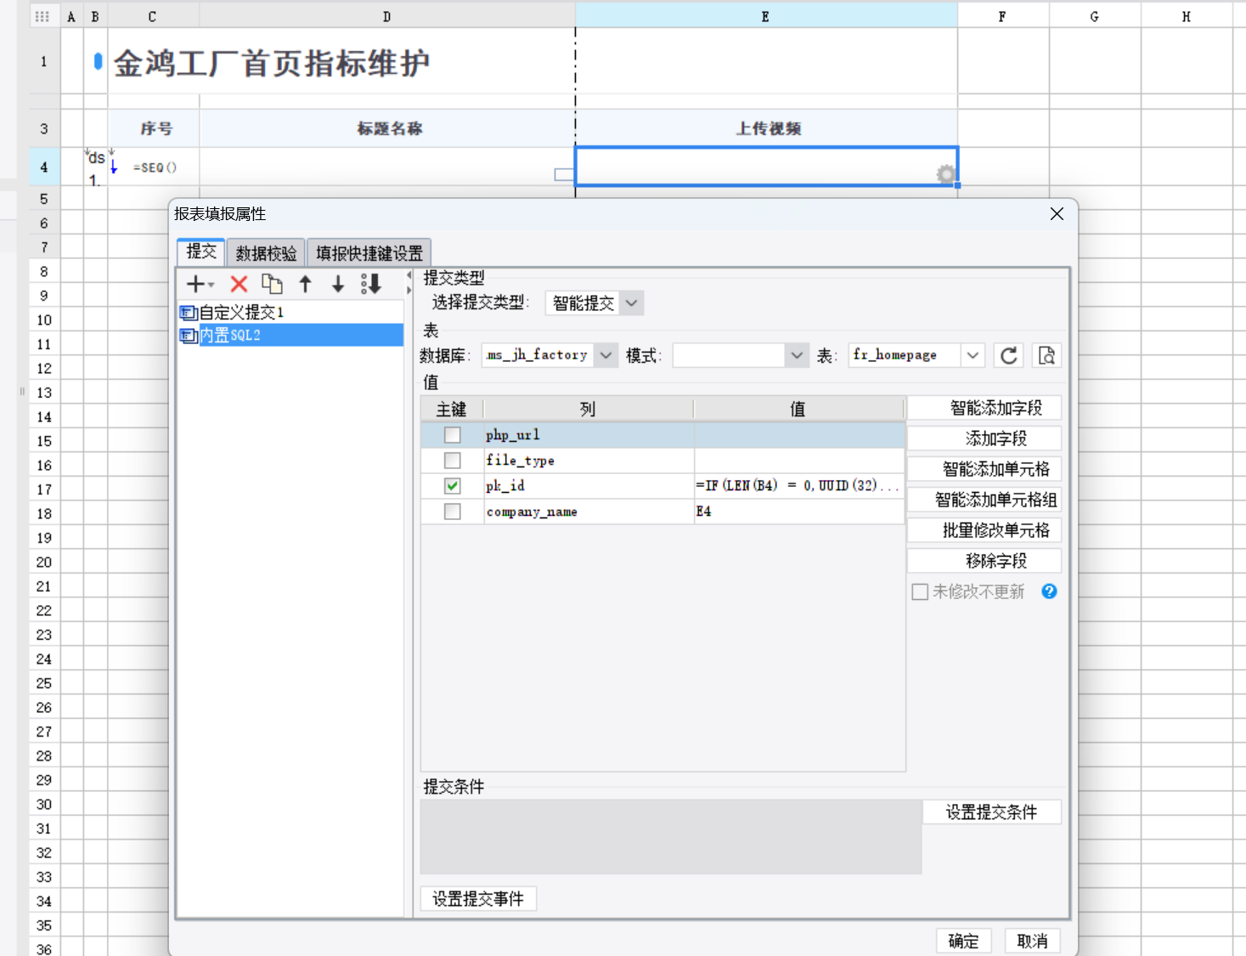
Task: Preview the fr_homepage table data
Action: tap(1046, 355)
